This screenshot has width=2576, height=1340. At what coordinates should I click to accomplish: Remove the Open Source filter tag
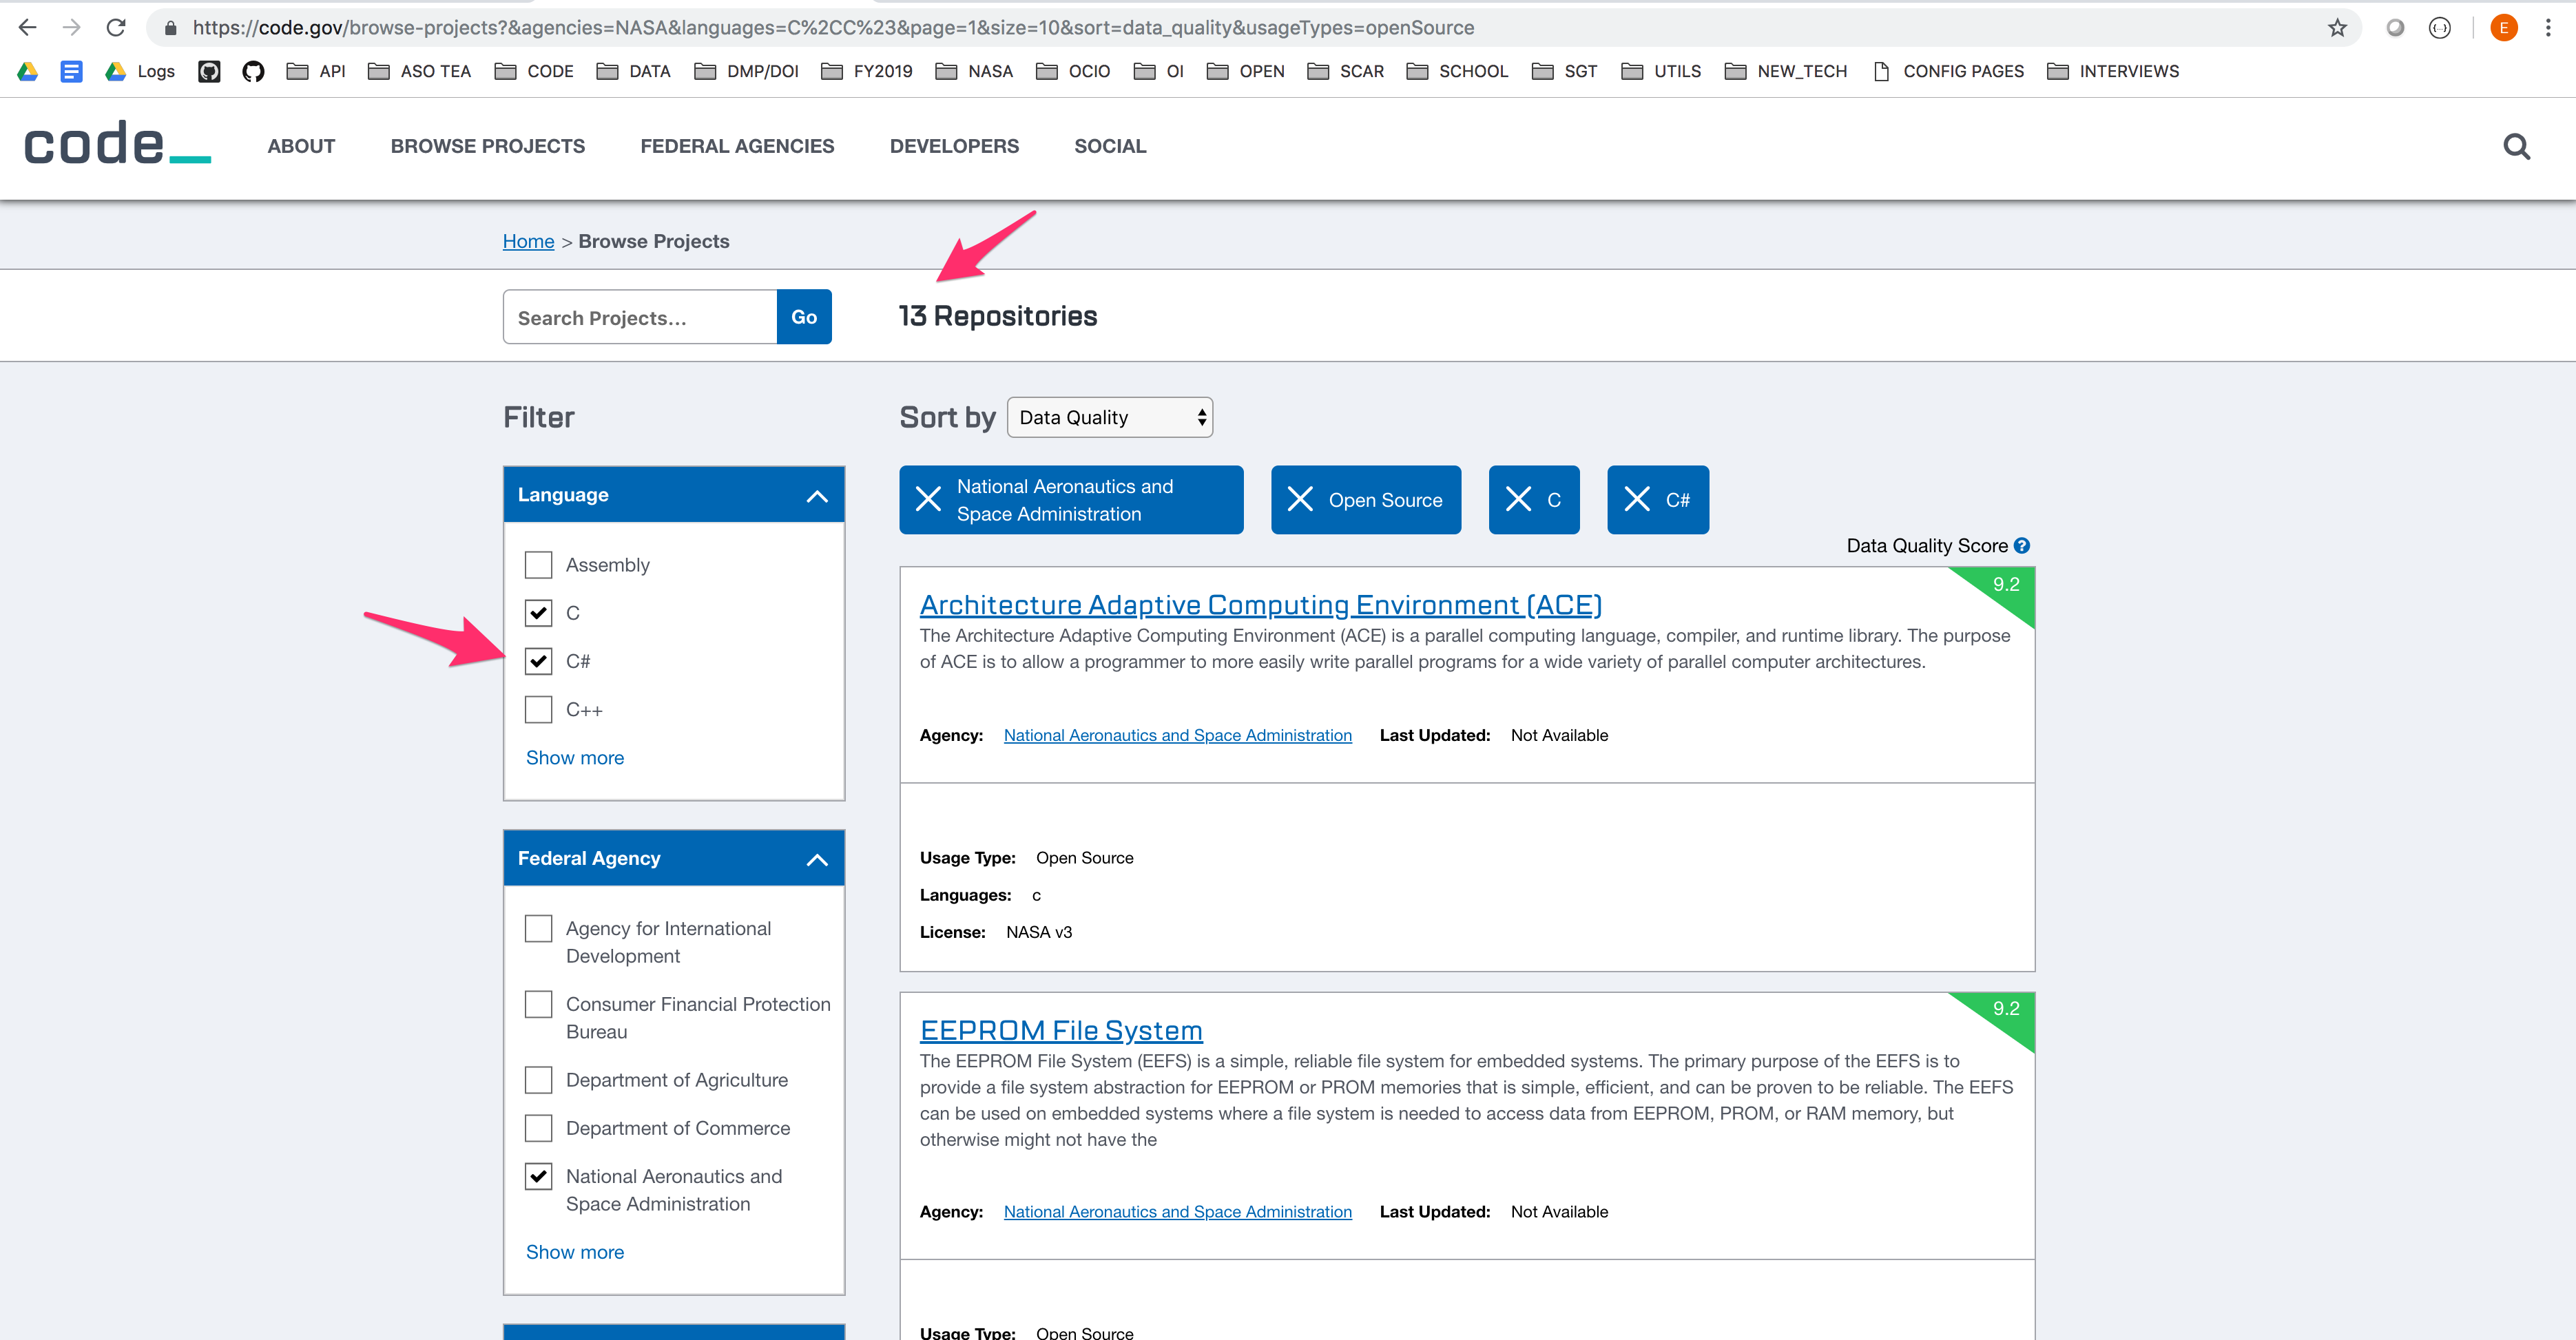tap(1299, 499)
